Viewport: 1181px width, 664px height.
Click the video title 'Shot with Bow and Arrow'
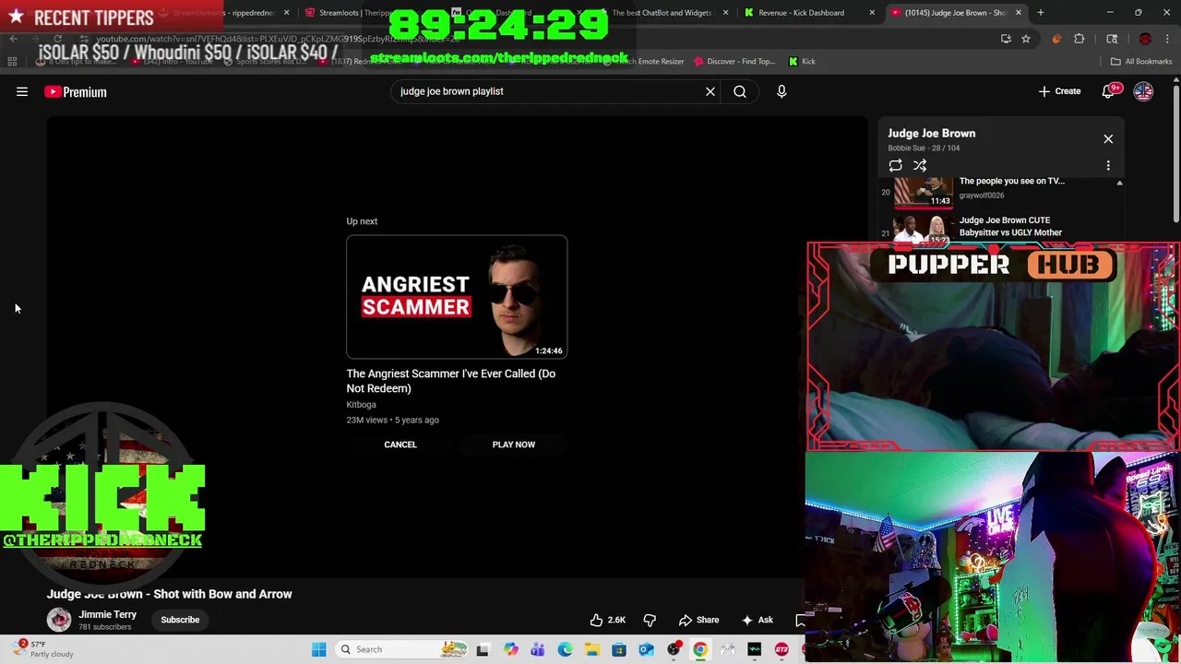point(170,594)
